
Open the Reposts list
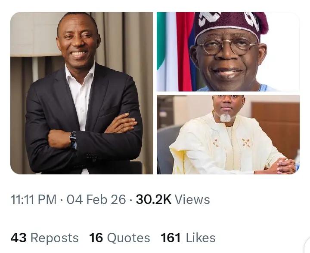[x=54, y=238]
